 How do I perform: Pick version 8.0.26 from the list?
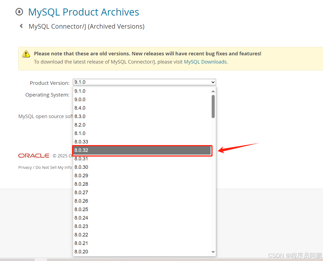click(x=142, y=201)
